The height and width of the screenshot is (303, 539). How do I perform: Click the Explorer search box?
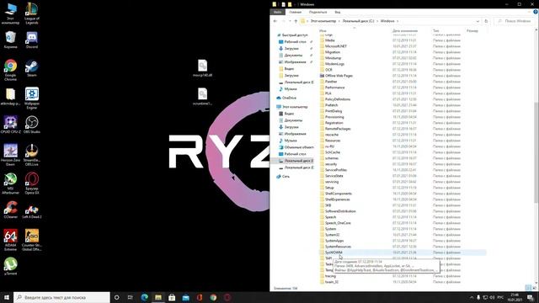click(515, 21)
